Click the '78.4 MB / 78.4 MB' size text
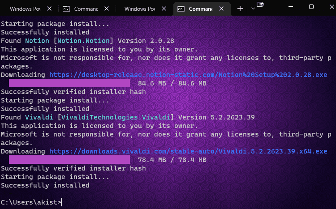Screen dimensions: 336x209 (x=172, y=159)
